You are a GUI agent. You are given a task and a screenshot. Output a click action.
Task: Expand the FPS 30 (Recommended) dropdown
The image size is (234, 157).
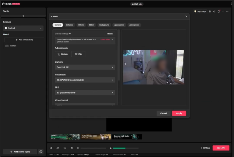(85, 93)
